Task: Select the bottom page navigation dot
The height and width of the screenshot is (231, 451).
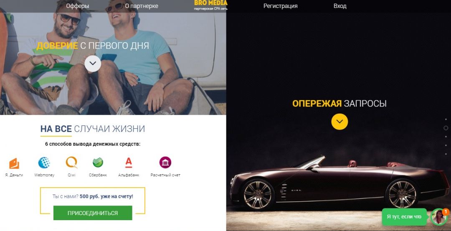Action: 446,154
